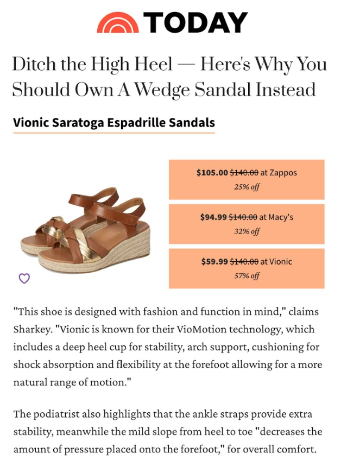Image resolution: width=347 pixels, height=472 pixels.
Task: Open the Zappos deal button
Action: [247, 179]
